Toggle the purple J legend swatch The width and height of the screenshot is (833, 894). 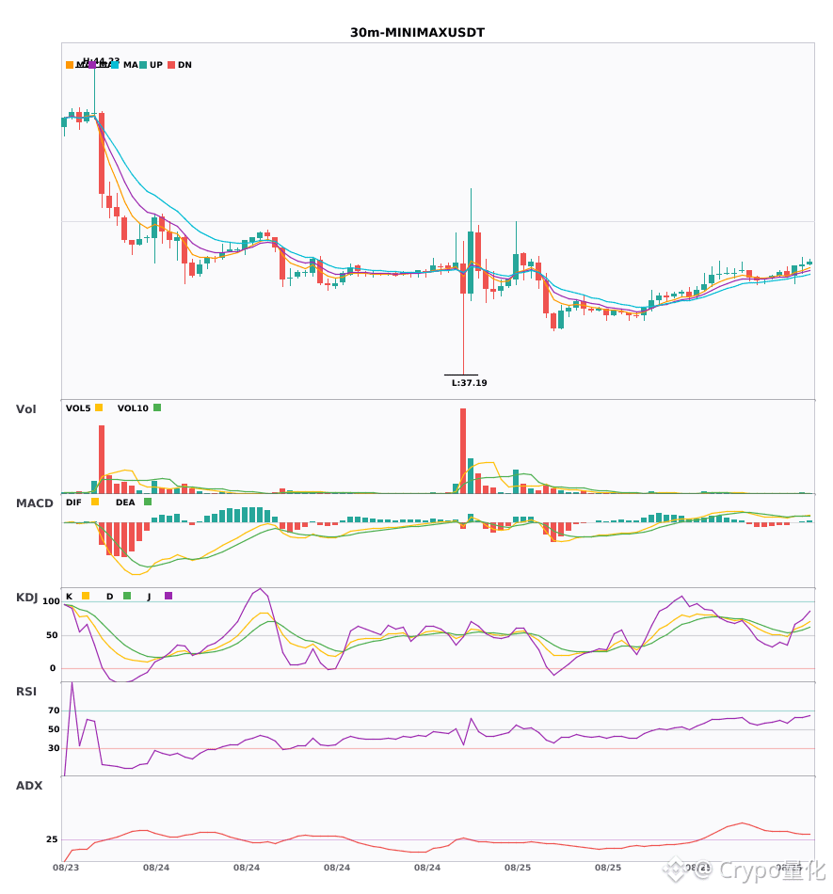[168, 596]
